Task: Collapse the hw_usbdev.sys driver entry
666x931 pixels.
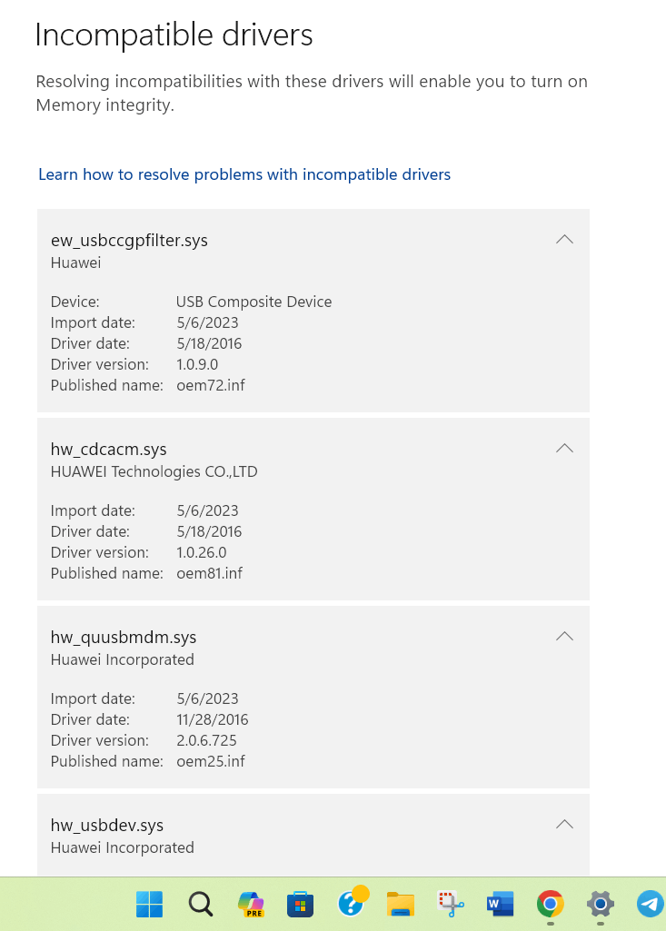Action: pos(564,824)
